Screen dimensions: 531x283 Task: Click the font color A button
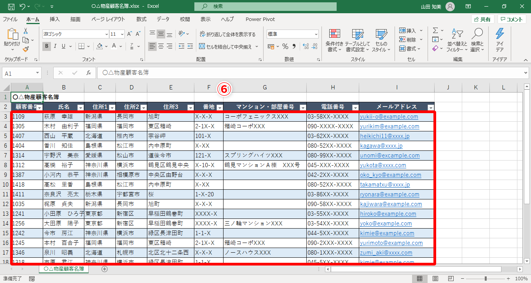point(114,46)
